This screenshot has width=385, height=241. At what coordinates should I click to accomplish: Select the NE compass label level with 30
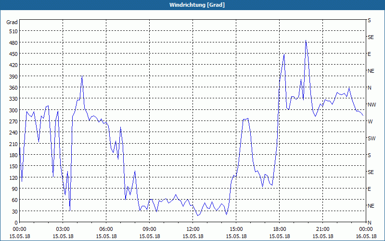(371, 206)
